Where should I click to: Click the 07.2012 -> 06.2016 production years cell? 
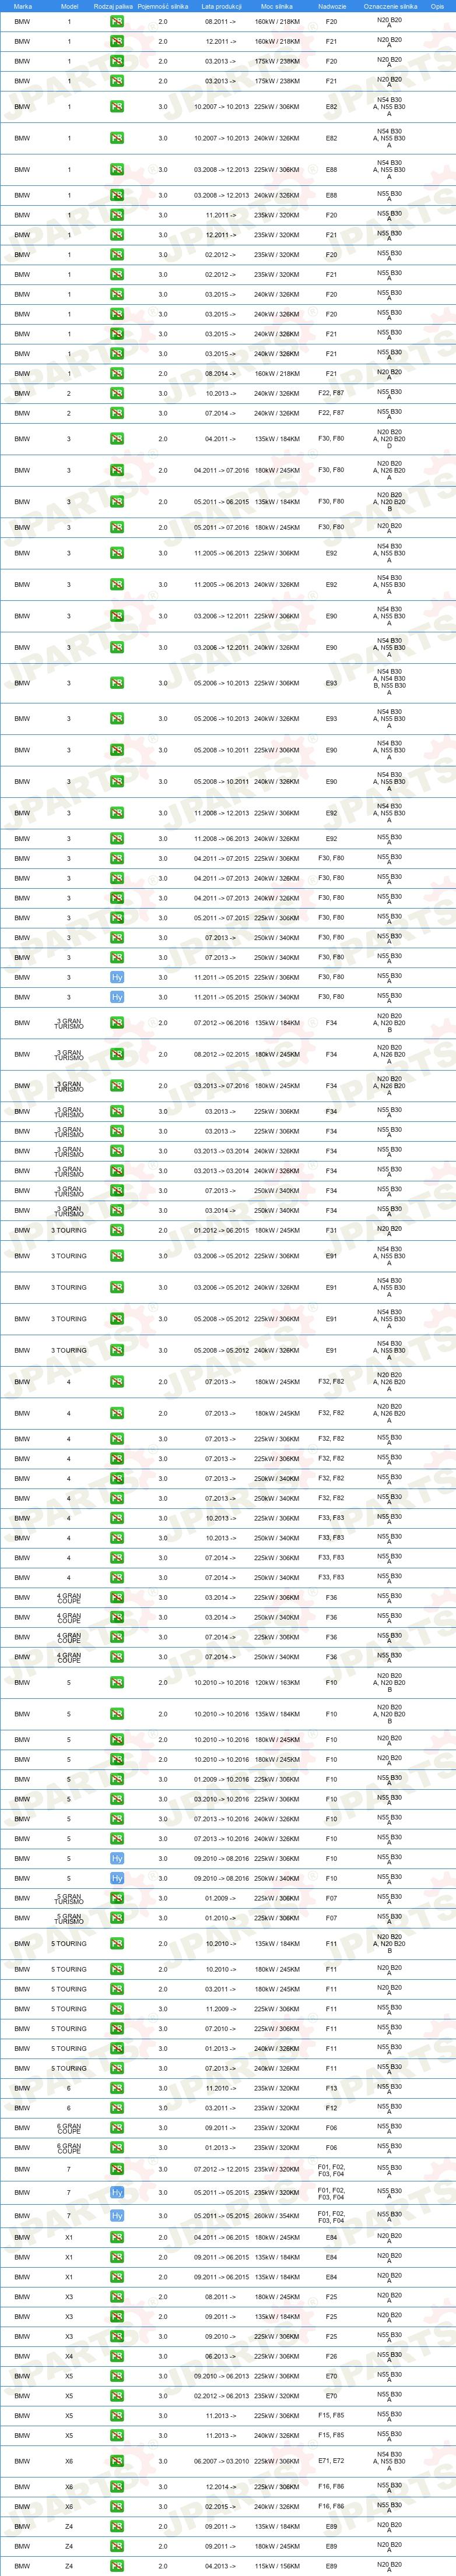(x=221, y=1023)
